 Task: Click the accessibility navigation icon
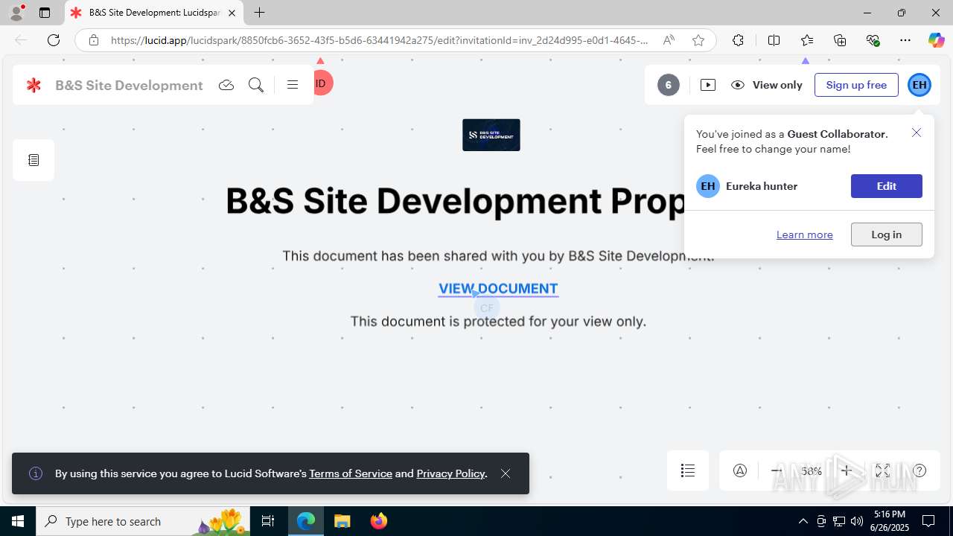(x=740, y=470)
